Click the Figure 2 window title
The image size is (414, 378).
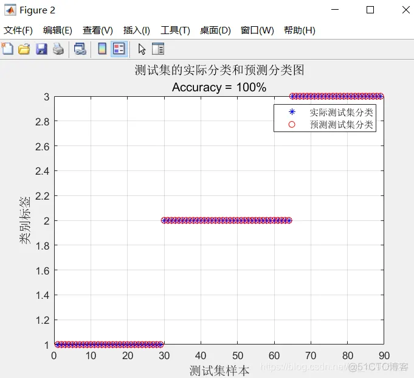point(37,10)
